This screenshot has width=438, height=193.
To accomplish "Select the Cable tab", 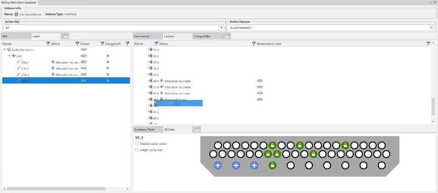I will (46, 36).
